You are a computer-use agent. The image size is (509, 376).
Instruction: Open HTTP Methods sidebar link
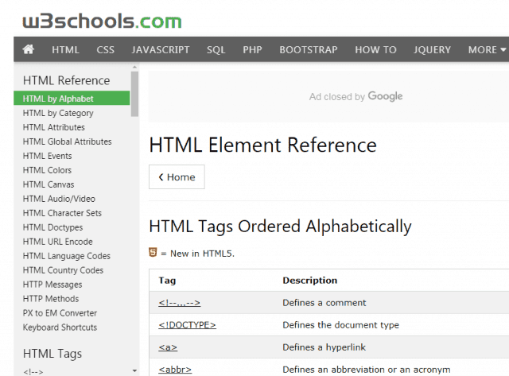51,298
